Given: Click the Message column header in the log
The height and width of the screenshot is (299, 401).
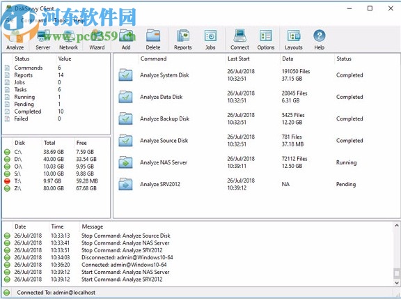Looking at the screenshot, I should (93, 227).
